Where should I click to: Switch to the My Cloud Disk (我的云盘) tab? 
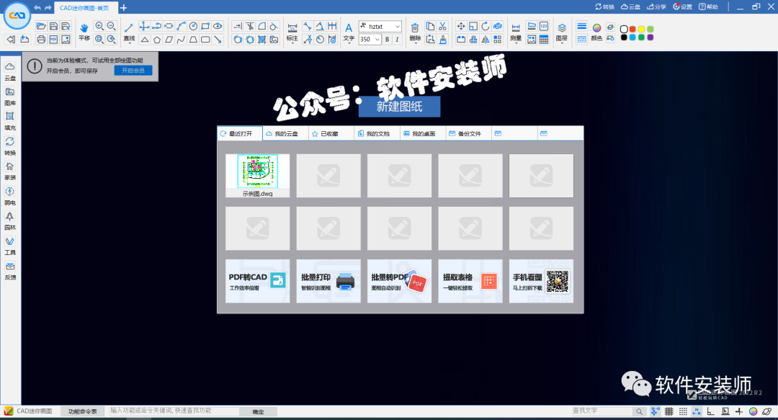[x=286, y=133]
